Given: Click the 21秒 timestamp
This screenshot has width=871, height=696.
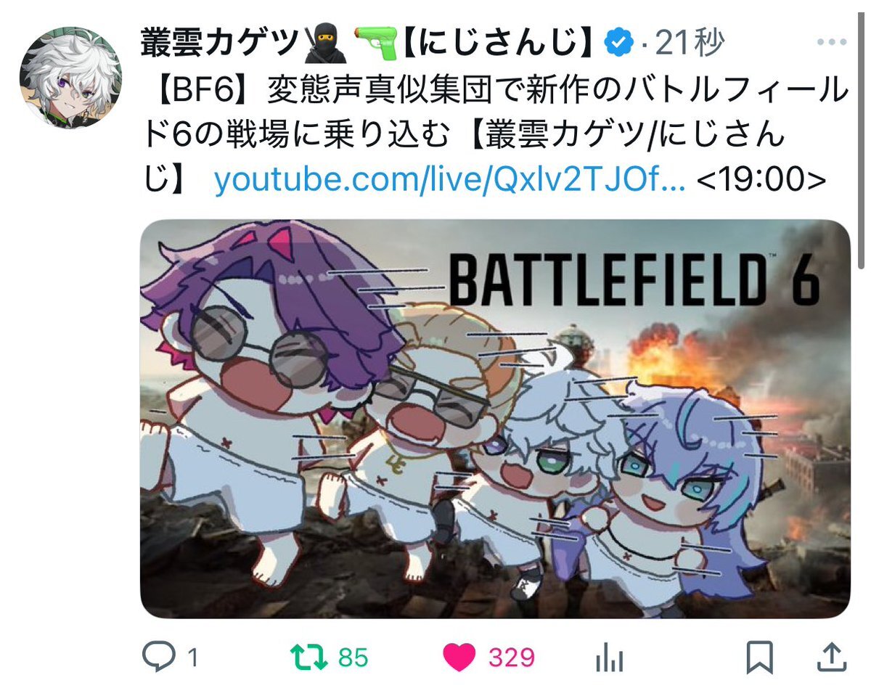Looking at the screenshot, I should point(690,45).
